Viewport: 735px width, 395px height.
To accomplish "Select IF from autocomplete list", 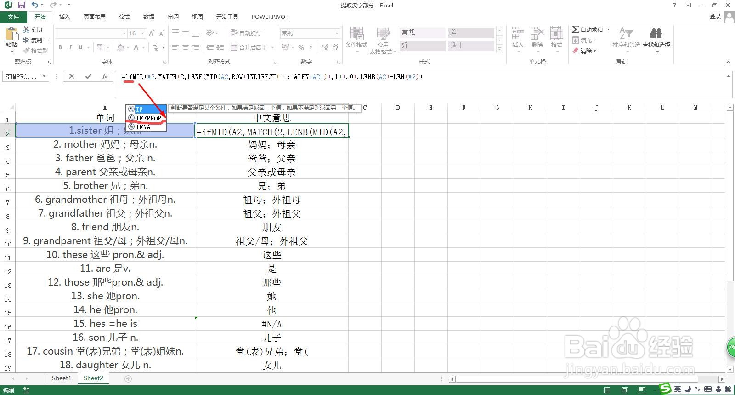I will pyautogui.click(x=146, y=109).
